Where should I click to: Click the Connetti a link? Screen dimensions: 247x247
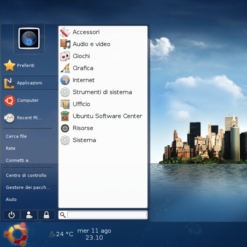[x=17, y=161]
